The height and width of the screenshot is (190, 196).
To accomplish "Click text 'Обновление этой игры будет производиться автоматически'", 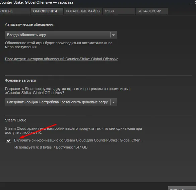I will 57,43.
